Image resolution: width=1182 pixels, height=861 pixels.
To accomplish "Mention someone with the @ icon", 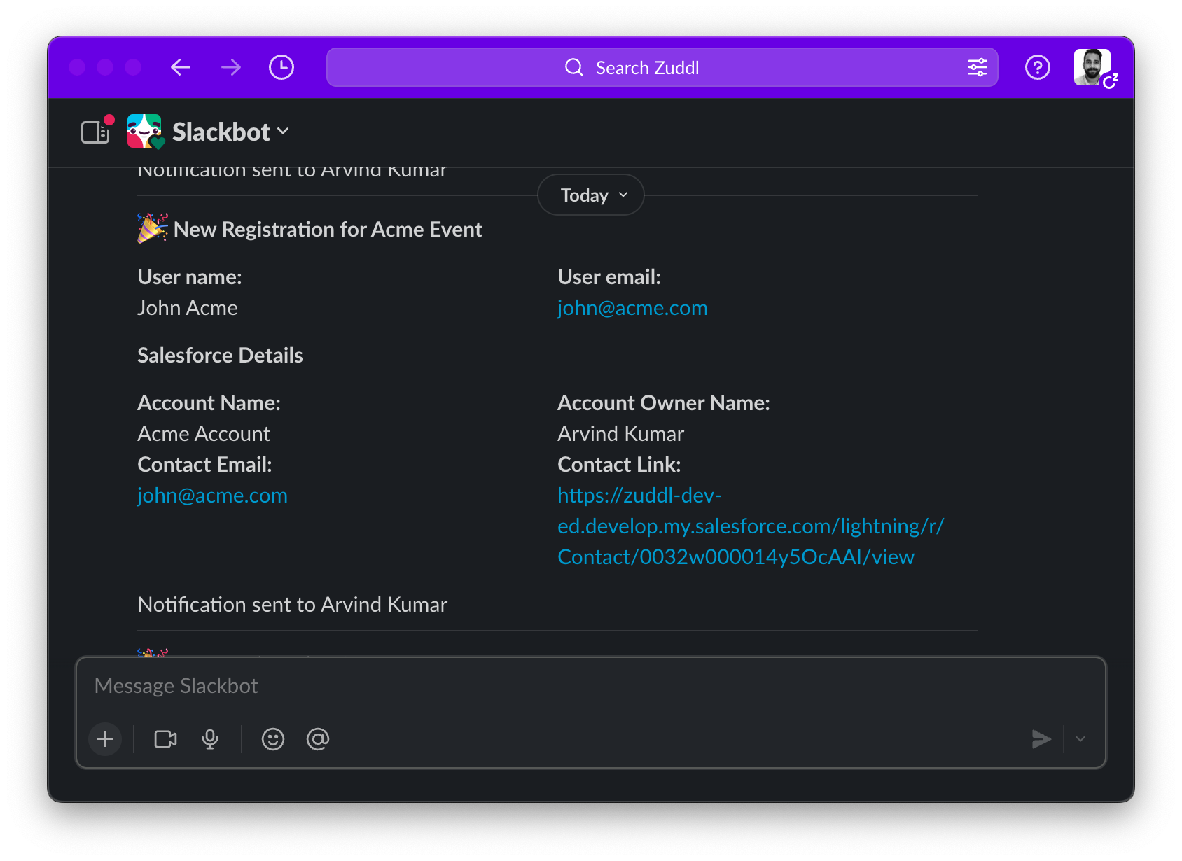I will coord(318,739).
